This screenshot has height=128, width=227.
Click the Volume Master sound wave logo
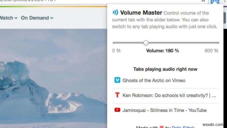click(x=116, y=12)
